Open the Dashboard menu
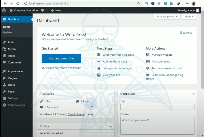Image resolution: width=204 pixels, height=137 pixels. click(17, 19)
